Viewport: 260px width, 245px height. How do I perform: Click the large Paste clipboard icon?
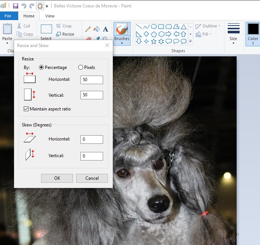point(7,29)
